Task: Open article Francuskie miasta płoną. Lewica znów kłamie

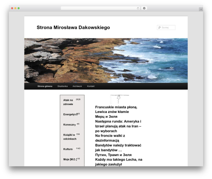Action: pos(116,110)
